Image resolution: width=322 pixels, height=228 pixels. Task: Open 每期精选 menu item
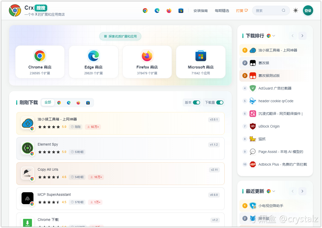(222, 11)
